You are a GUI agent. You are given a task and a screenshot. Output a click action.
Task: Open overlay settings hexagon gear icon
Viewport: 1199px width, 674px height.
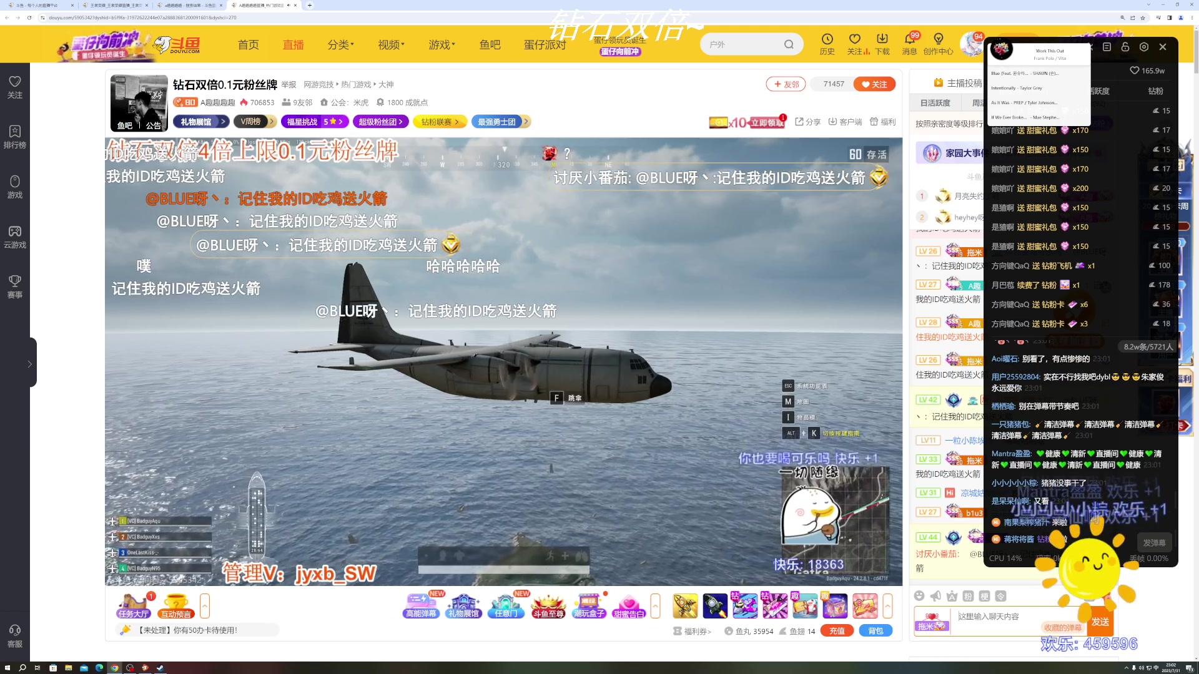tap(1144, 47)
